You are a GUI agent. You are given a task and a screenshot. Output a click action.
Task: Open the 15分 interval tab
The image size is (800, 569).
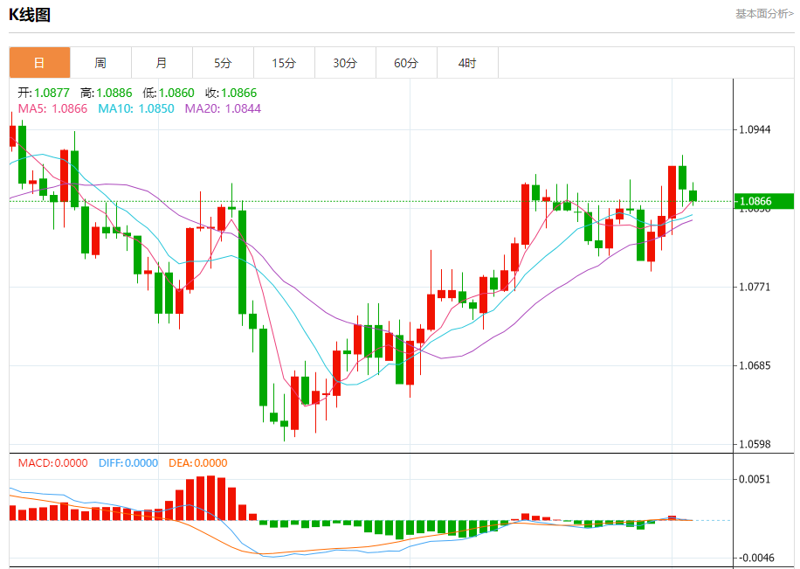tap(284, 63)
